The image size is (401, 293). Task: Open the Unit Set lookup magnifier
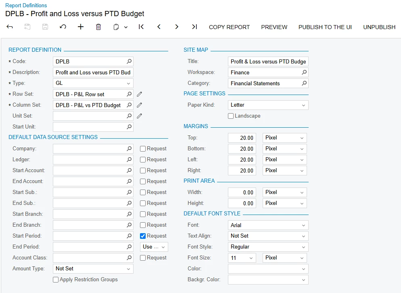pos(129,116)
